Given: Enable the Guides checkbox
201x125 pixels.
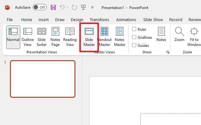Looking at the screenshot, I should (134, 45).
